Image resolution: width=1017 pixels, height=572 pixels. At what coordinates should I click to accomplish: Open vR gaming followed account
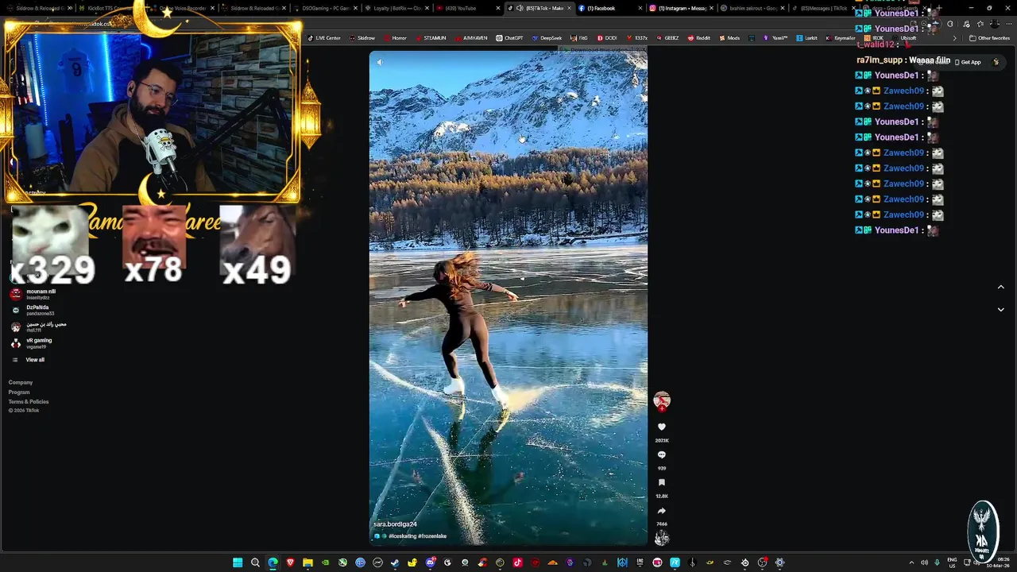pos(36,343)
